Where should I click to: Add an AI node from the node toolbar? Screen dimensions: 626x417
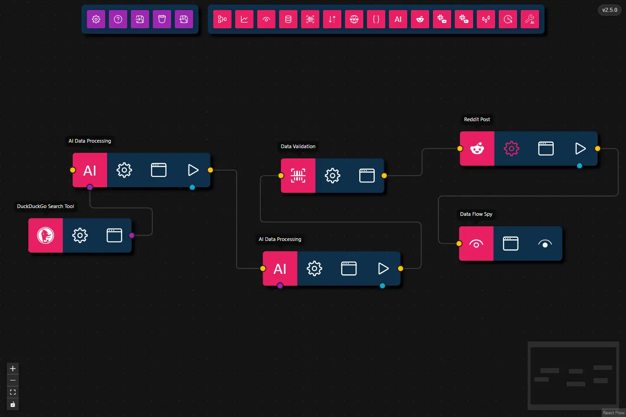click(398, 19)
